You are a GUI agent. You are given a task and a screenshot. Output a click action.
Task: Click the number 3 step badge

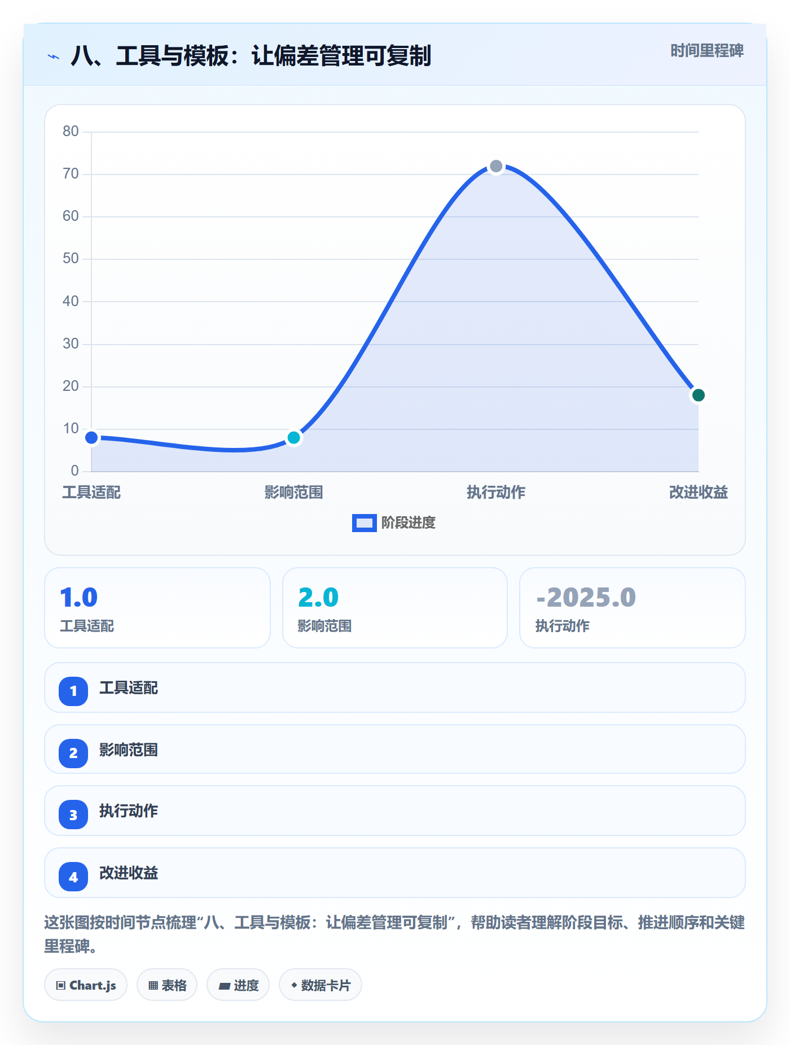[x=73, y=815]
